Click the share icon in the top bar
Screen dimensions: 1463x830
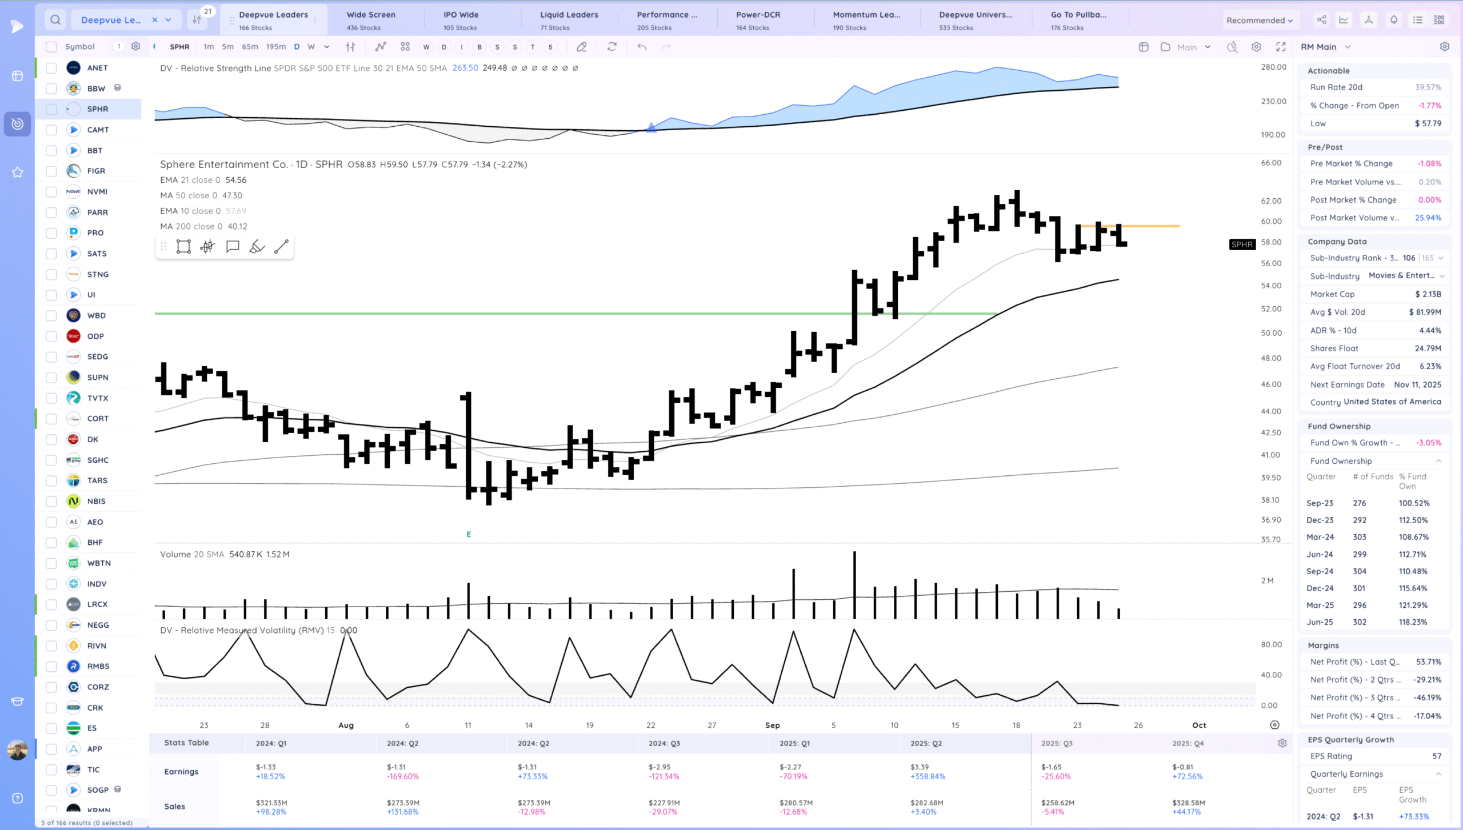[1322, 20]
